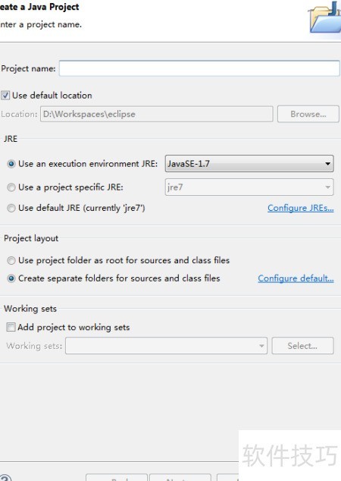
Task: Enable Add project to working sets
Action: [x=11, y=327]
